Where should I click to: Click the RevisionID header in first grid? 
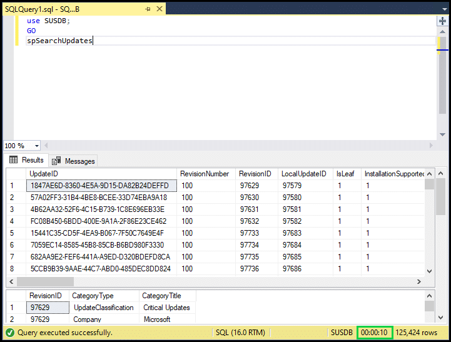coord(256,174)
